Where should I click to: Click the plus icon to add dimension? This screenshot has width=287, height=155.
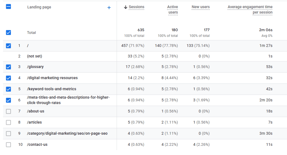(109, 8)
